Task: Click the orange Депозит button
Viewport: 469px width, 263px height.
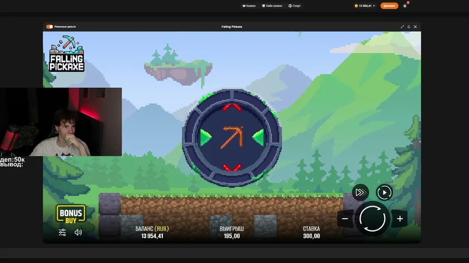Action: click(389, 5)
